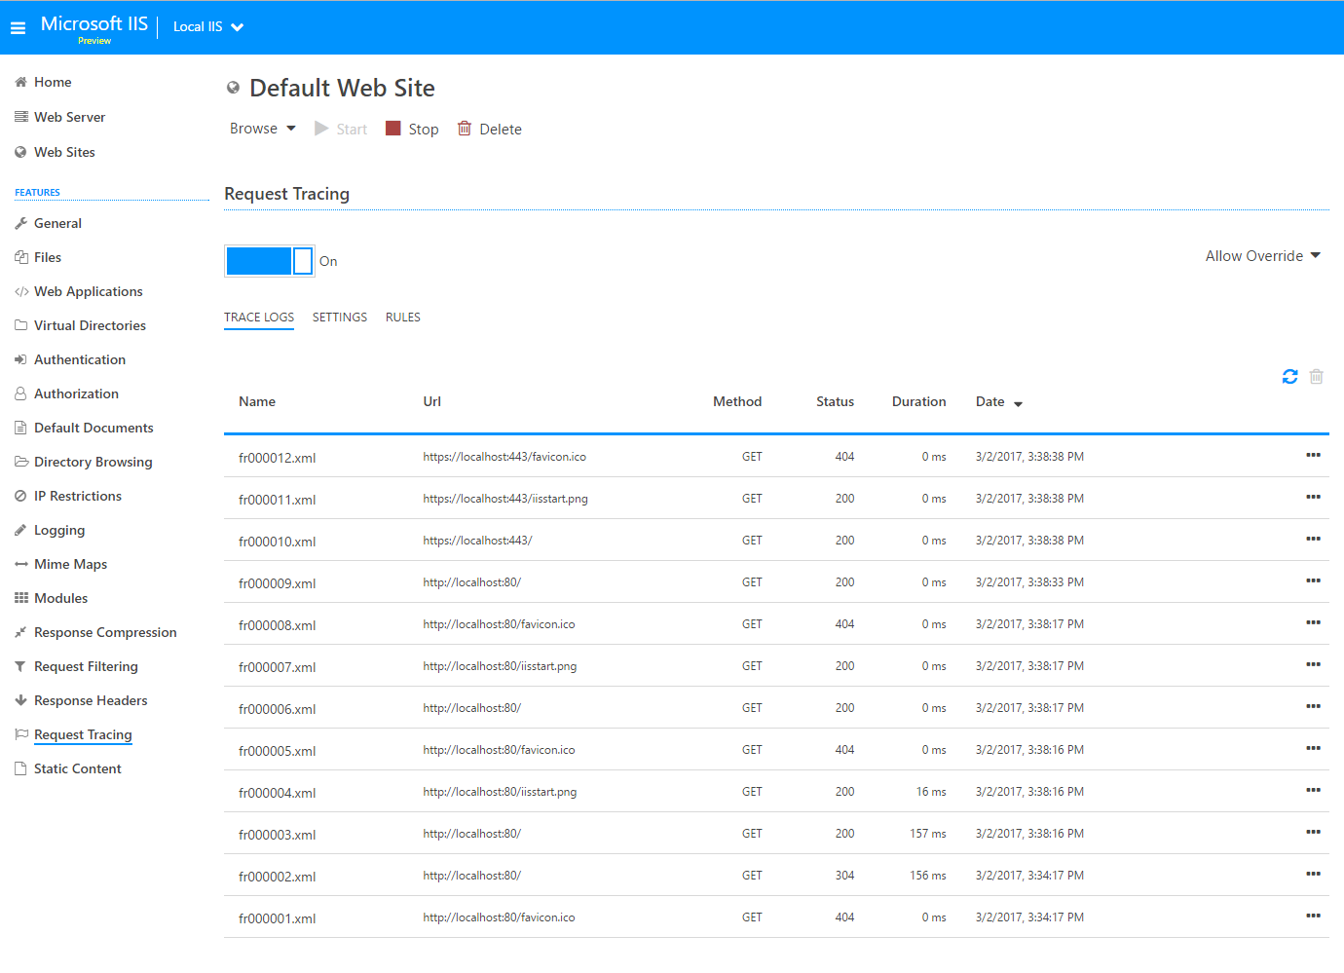Expand the Browse dropdown
This screenshot has height=973, width=1344.
tap(263, 129)
